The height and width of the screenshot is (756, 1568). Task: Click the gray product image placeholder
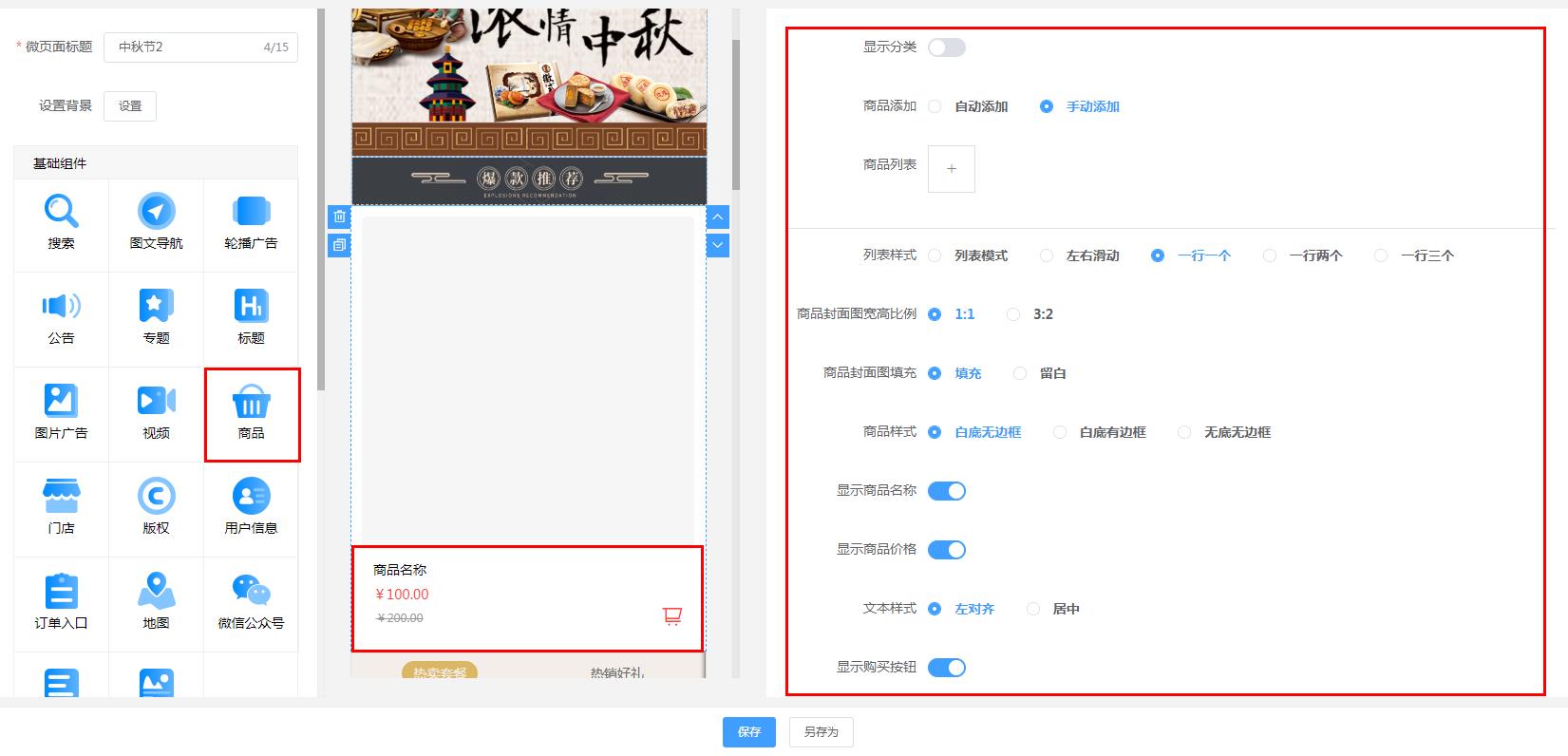[x=528, y=382]
